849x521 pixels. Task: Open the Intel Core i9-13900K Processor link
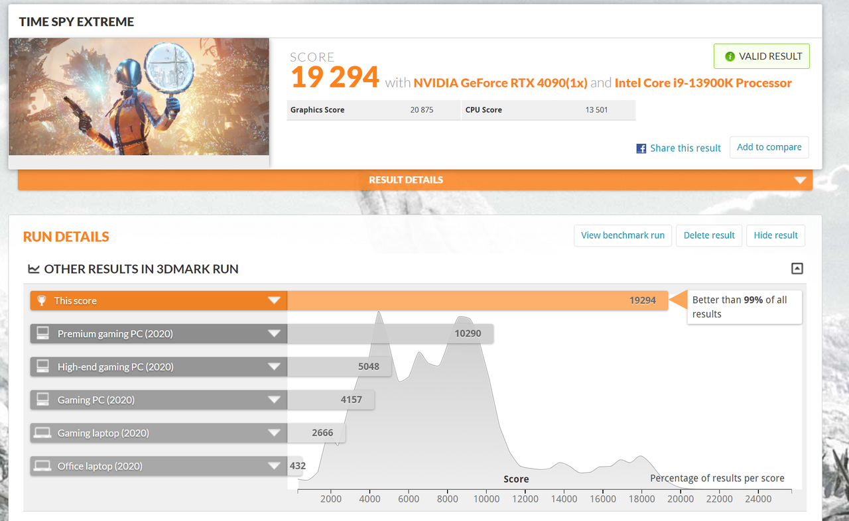703,83
